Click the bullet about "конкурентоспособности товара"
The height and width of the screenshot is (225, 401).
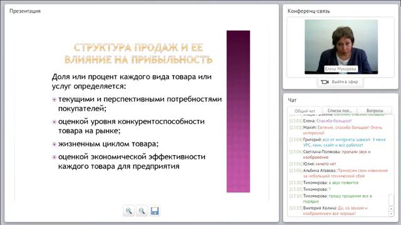[x=132, y=126]
